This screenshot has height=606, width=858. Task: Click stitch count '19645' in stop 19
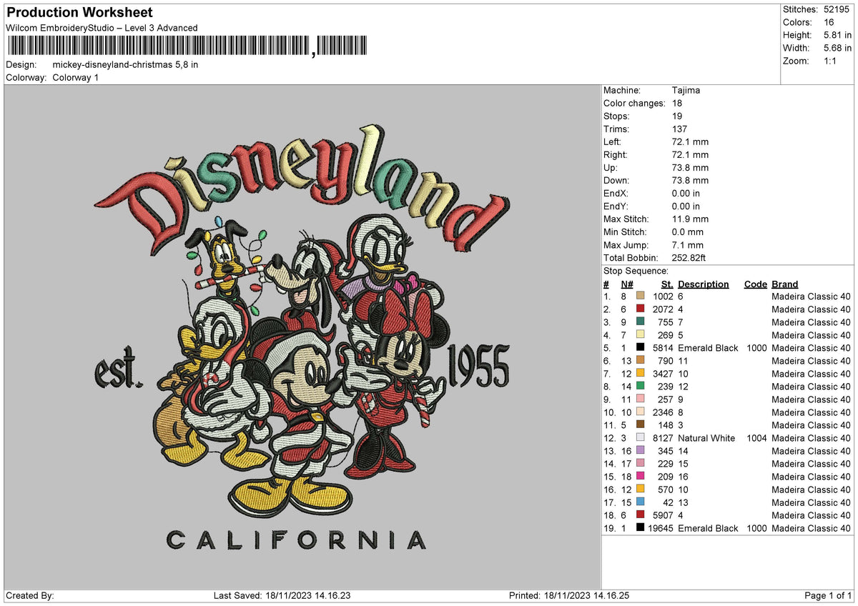(661, 528)
